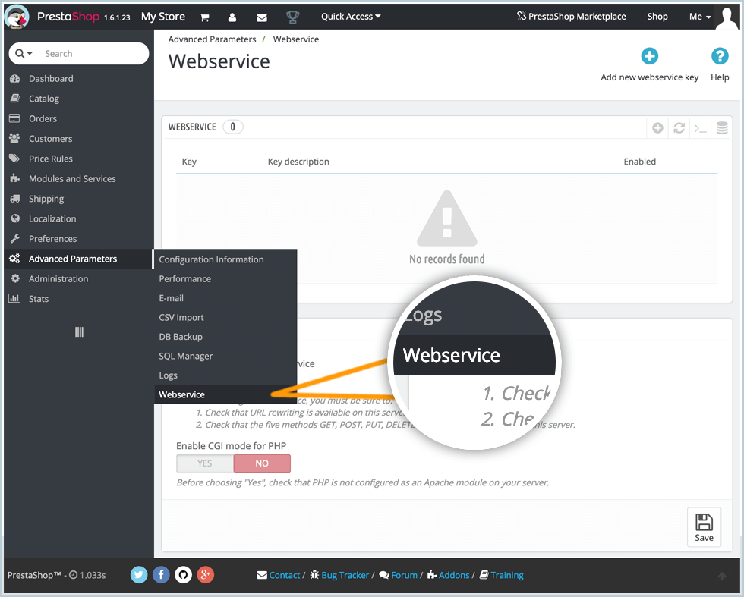Image resolution: width=744 pixels, height=597 pixels.
Task: Click the trophy icon in top bar
Action: (x=292, y=17)
